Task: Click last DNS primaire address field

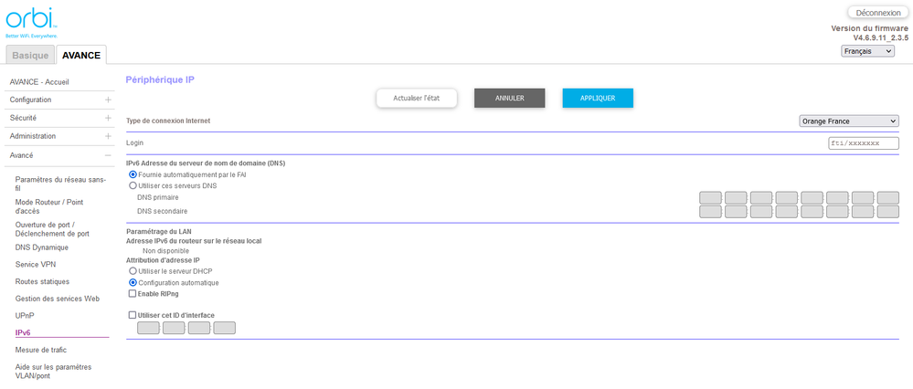Action: 888,198
